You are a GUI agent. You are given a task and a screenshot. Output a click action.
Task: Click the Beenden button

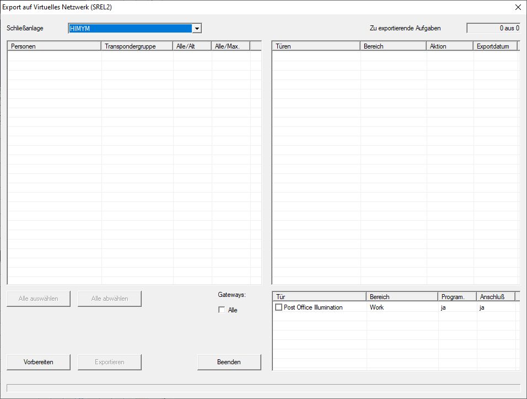[x=229, y=362]
